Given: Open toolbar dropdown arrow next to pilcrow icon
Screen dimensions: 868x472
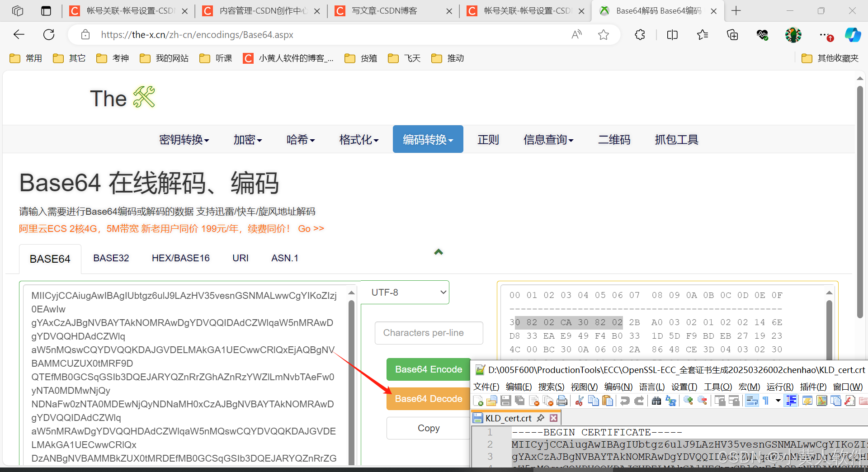Looking at the screenshot, I should pos(778,401).
